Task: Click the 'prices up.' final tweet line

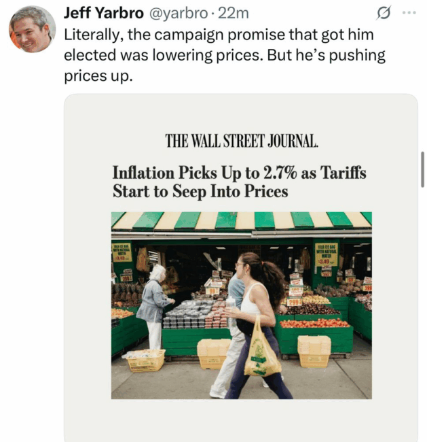Action: [98, 76]
